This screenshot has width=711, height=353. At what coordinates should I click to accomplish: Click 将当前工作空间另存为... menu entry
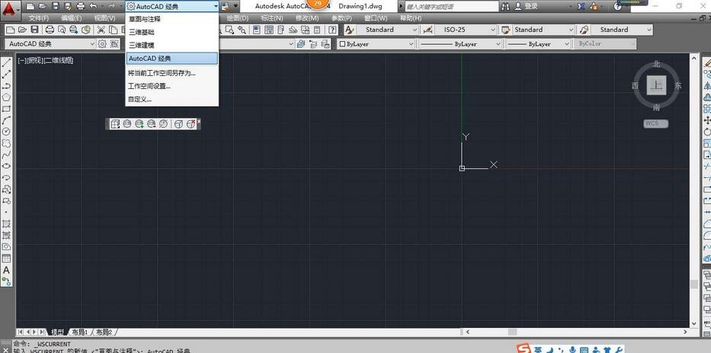pyautogui.click(x=172, y=73)
